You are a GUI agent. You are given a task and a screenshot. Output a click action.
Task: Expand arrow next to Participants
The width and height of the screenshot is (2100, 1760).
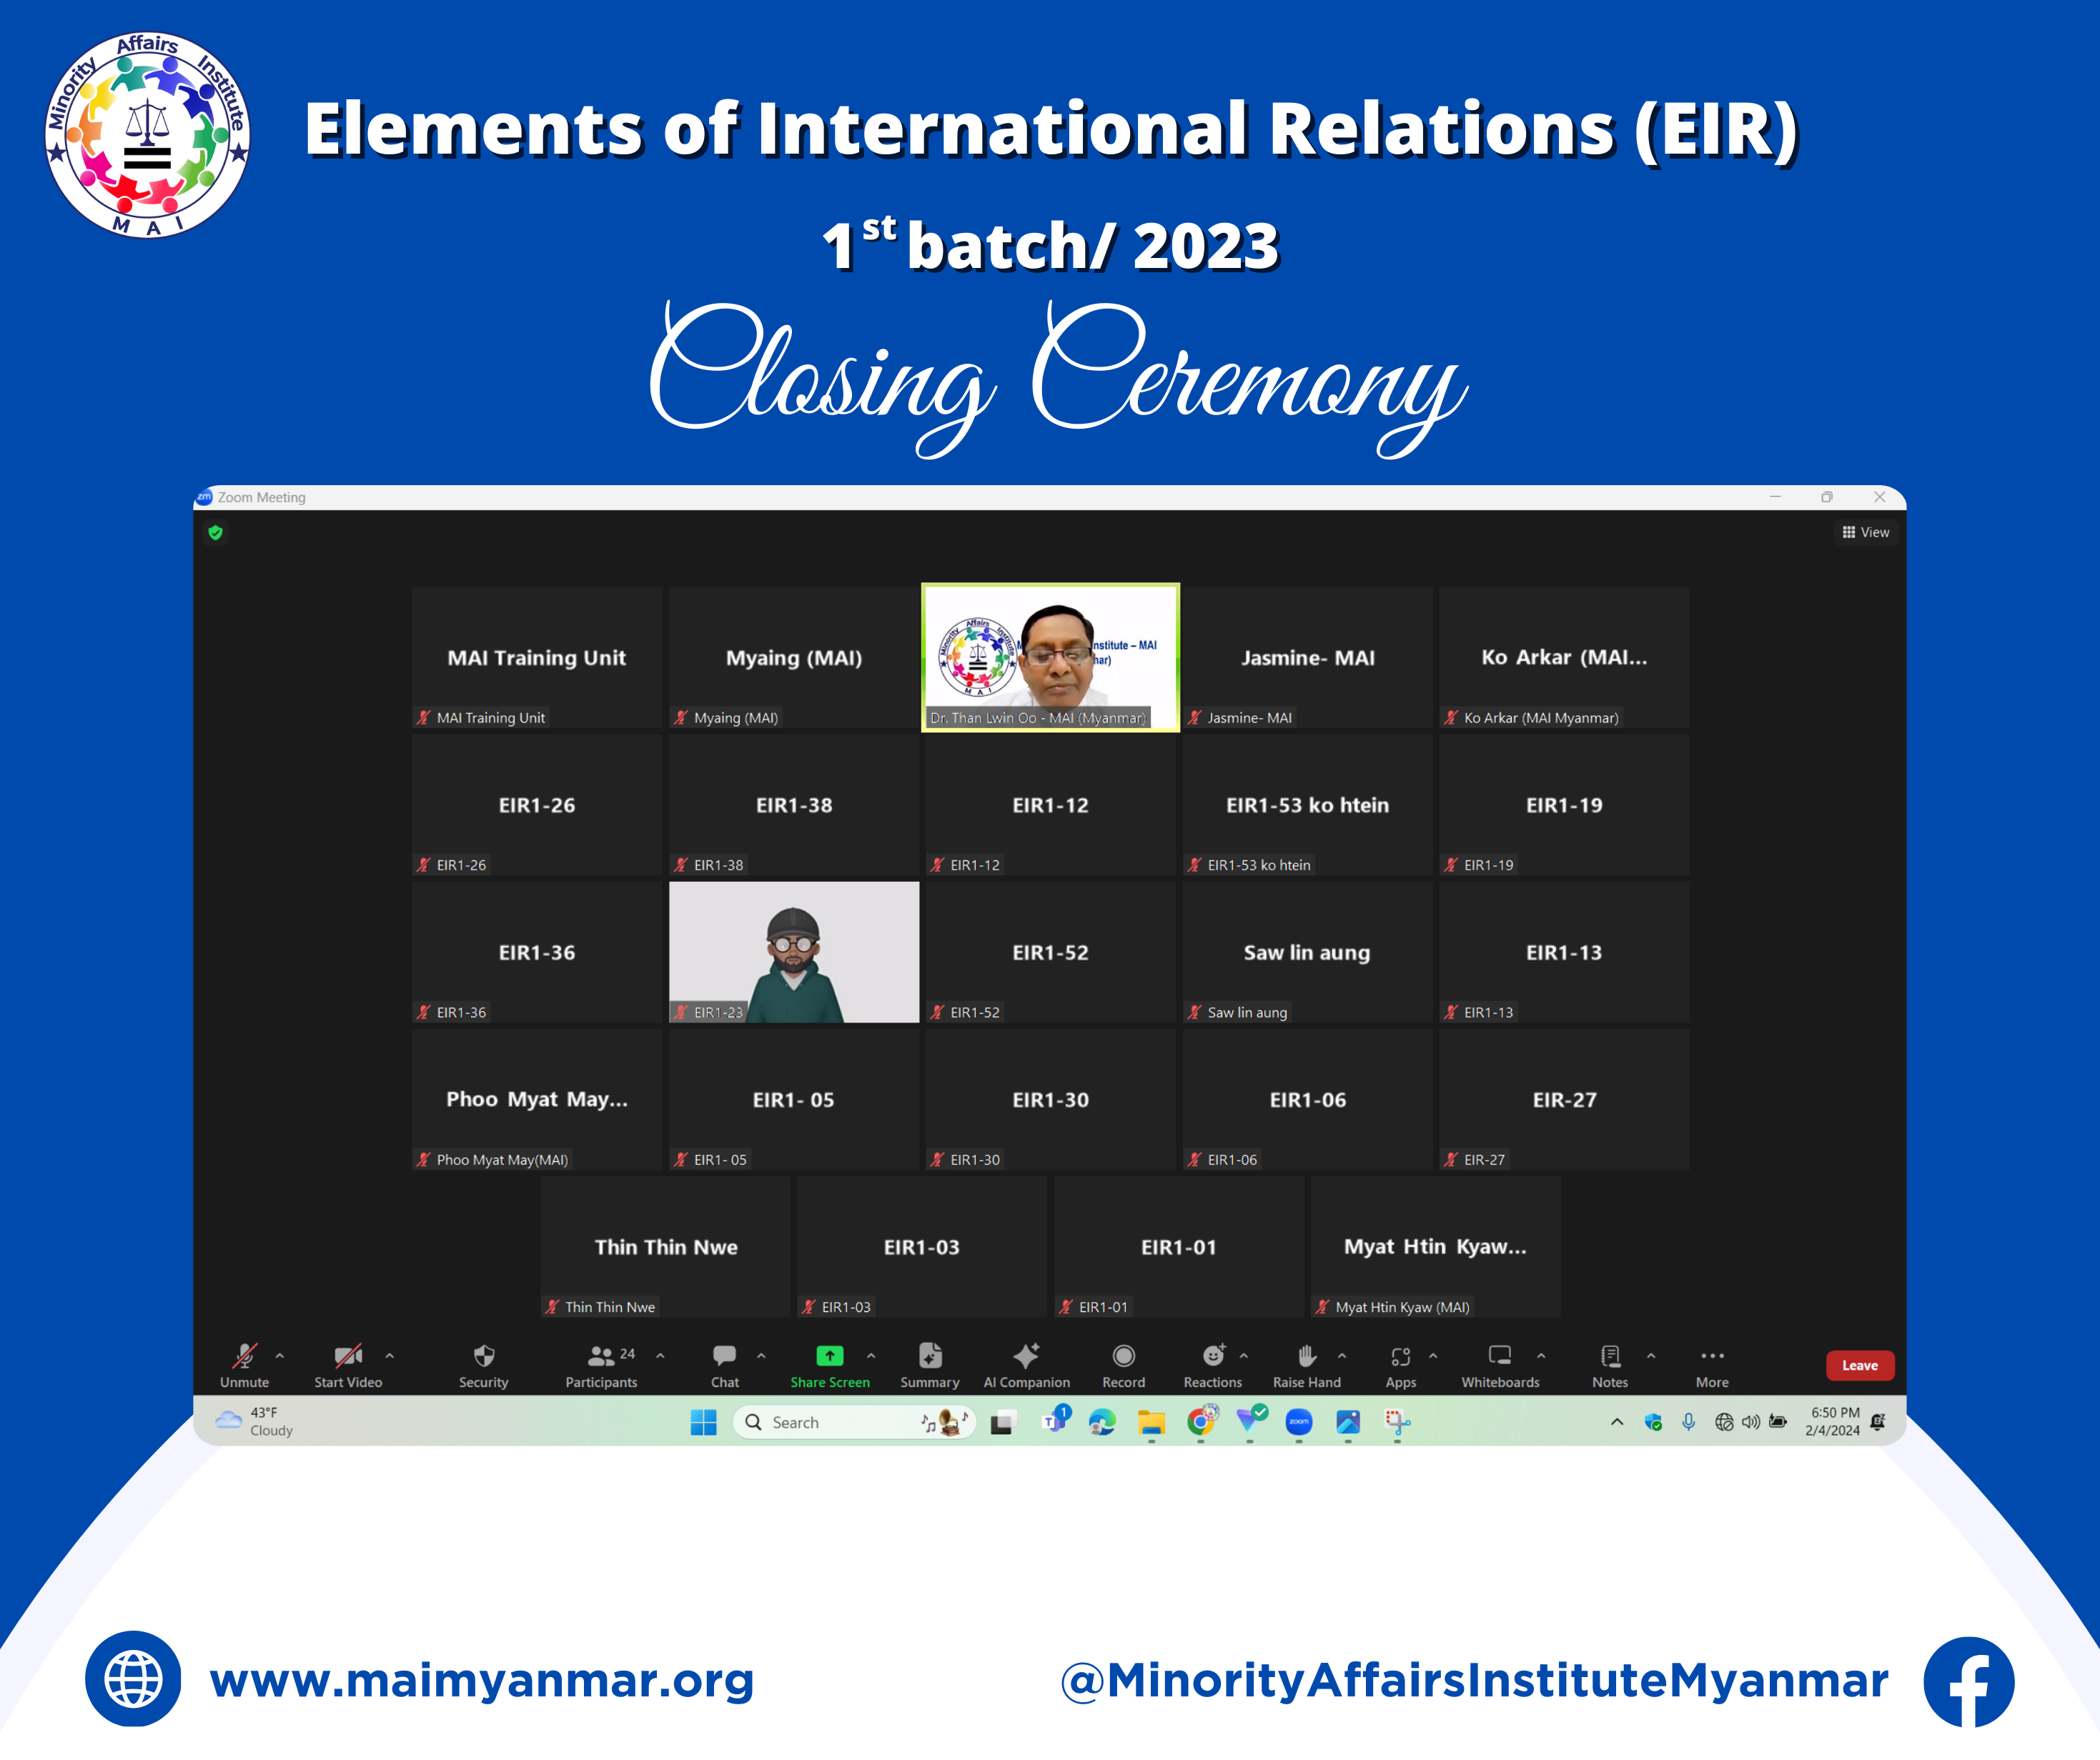(x=660, y=1356)
